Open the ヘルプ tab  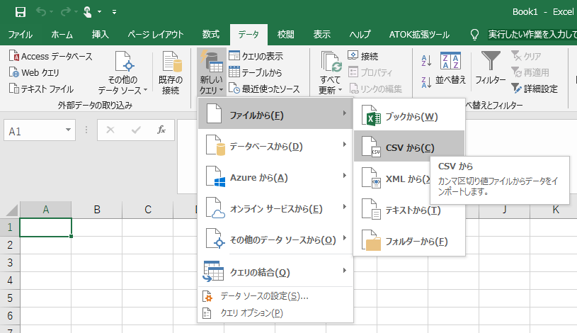[x=360, y=35]
